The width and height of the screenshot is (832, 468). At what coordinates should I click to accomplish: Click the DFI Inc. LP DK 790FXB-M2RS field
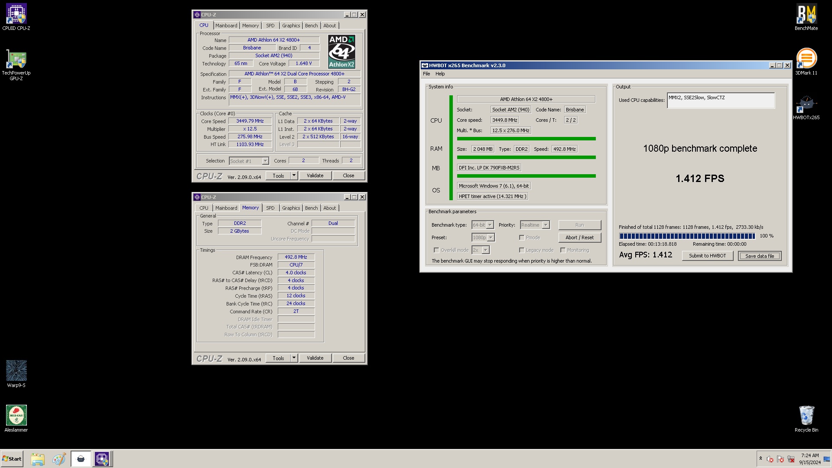tap(489, 168)
